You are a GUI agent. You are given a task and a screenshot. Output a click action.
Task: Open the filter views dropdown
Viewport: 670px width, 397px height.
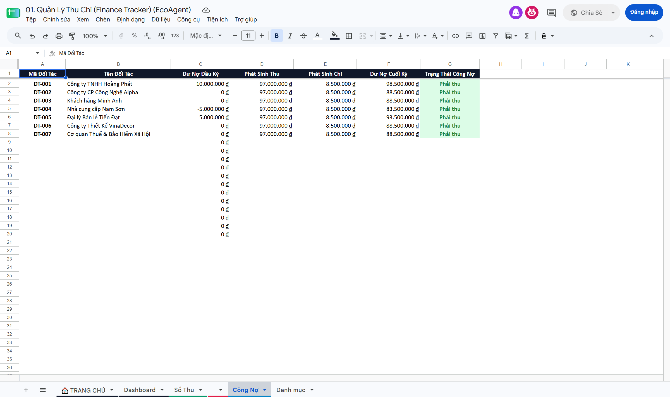511,36
